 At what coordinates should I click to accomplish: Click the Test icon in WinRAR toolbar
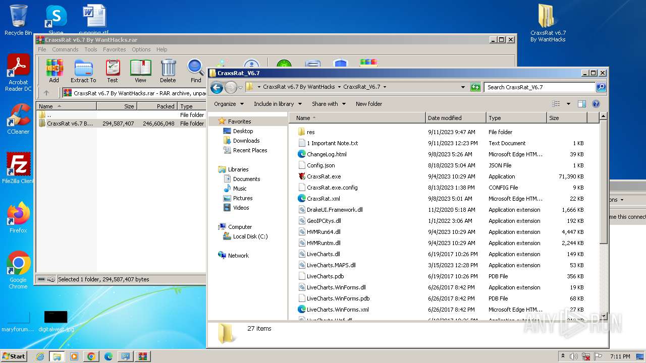pos(113,71)
